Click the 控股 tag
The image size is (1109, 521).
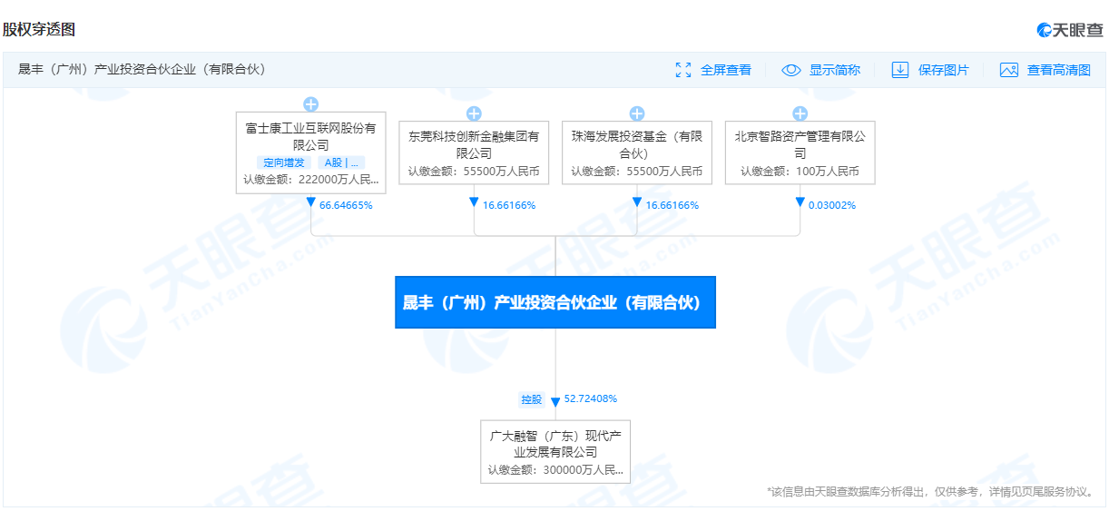[531, 399]
